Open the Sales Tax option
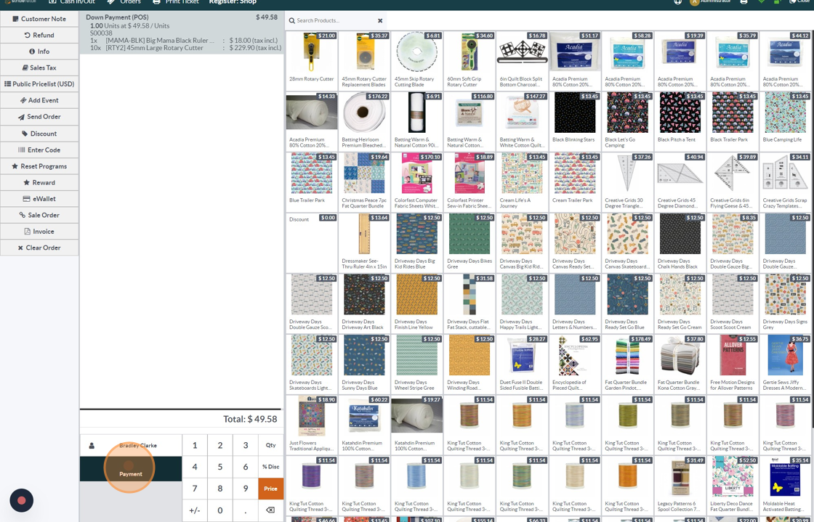The width and height of the screenshot is (814, 522). (39, 68)
